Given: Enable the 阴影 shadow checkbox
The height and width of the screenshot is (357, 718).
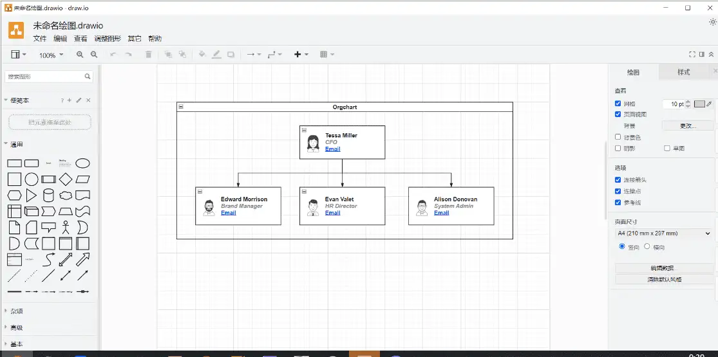Looking at the screenshot, I should (x=618, y=148).
